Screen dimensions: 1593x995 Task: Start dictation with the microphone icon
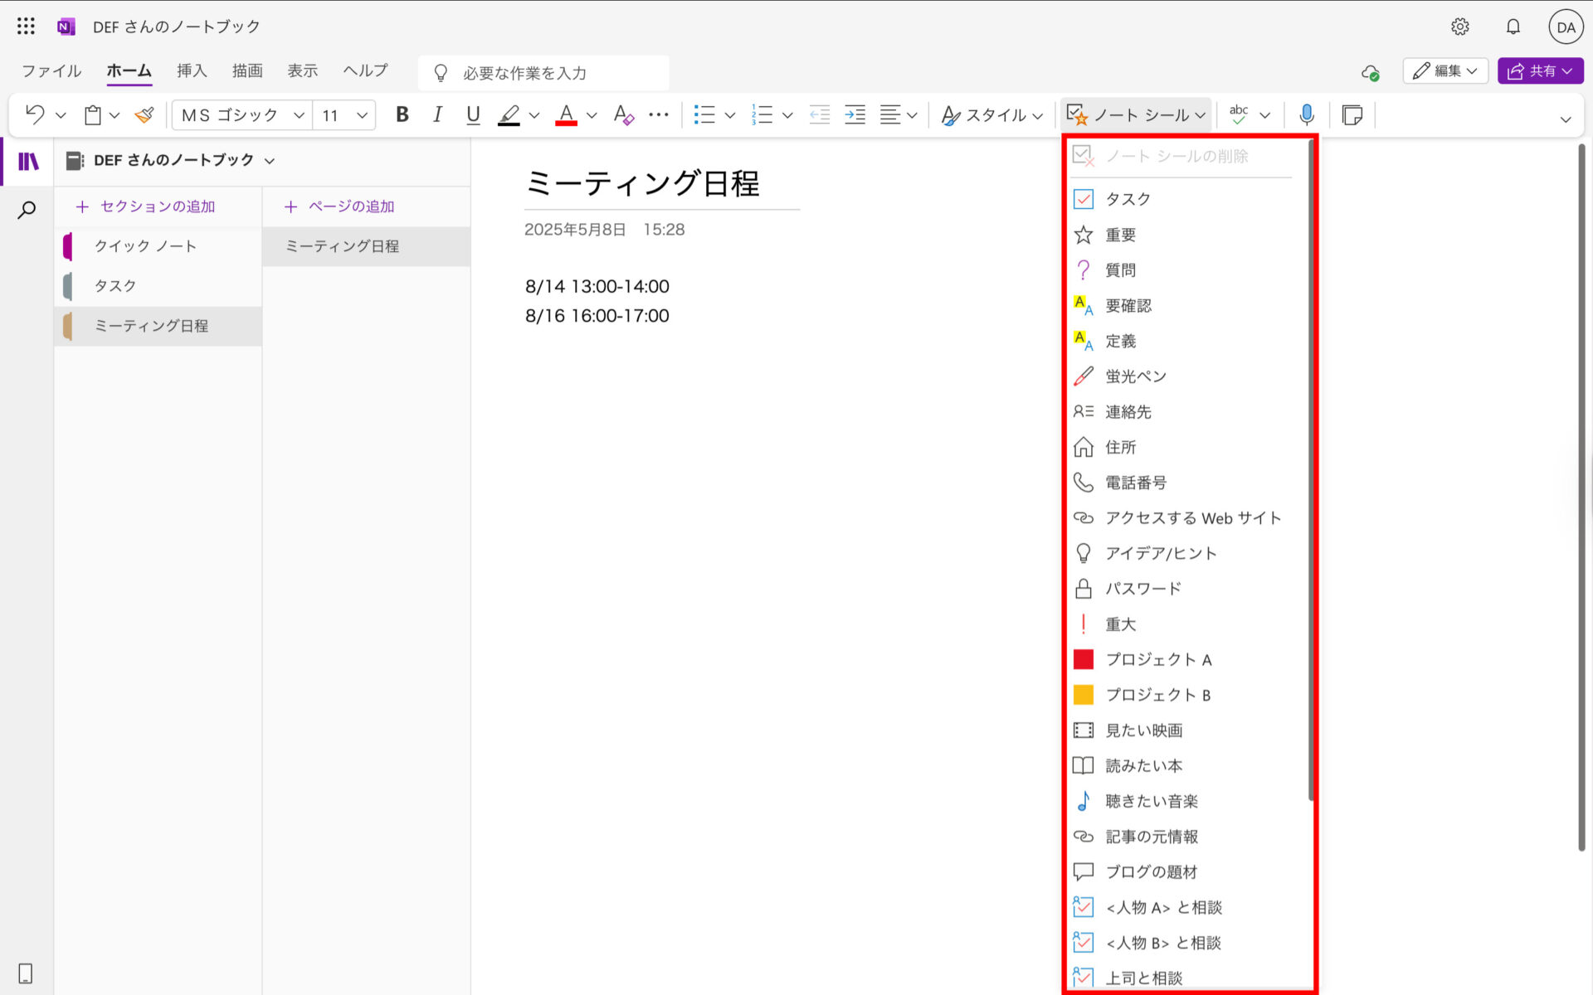tap(1307, 114)
